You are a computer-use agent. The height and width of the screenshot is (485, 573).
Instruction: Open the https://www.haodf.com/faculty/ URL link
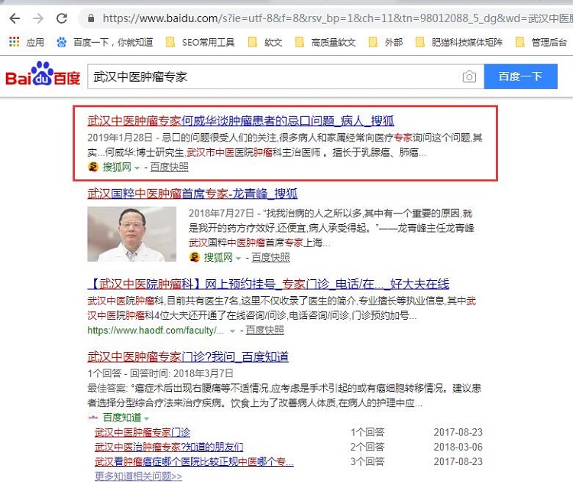pos(156,330)
